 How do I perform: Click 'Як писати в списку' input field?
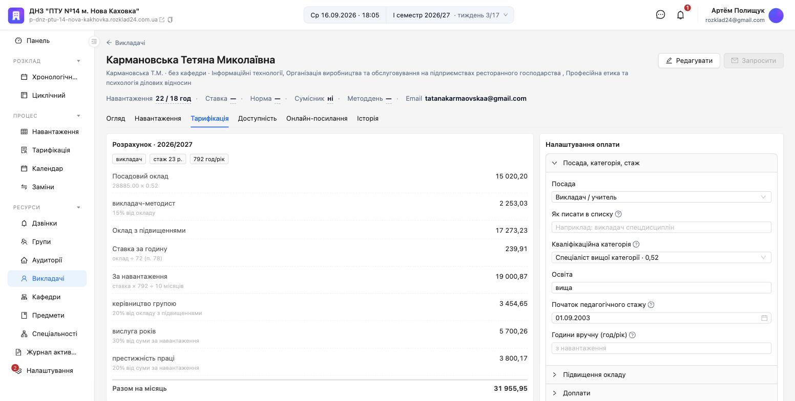pos(661,227)
